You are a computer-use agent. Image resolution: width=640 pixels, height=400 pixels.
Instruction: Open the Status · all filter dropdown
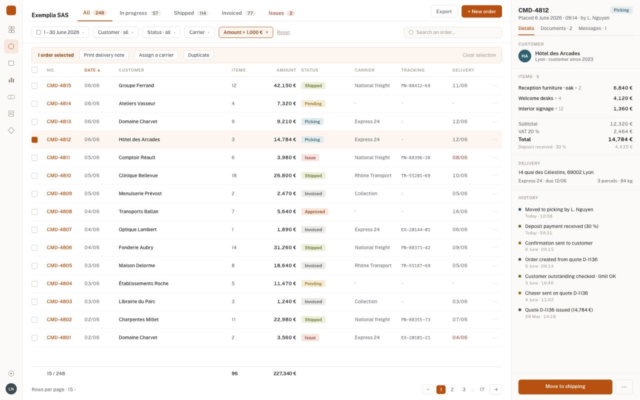pos(161,32)
